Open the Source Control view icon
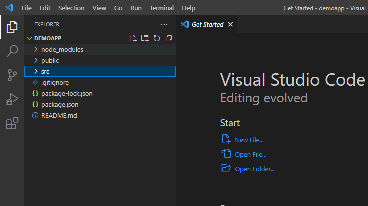 click(x=12, y=75)
